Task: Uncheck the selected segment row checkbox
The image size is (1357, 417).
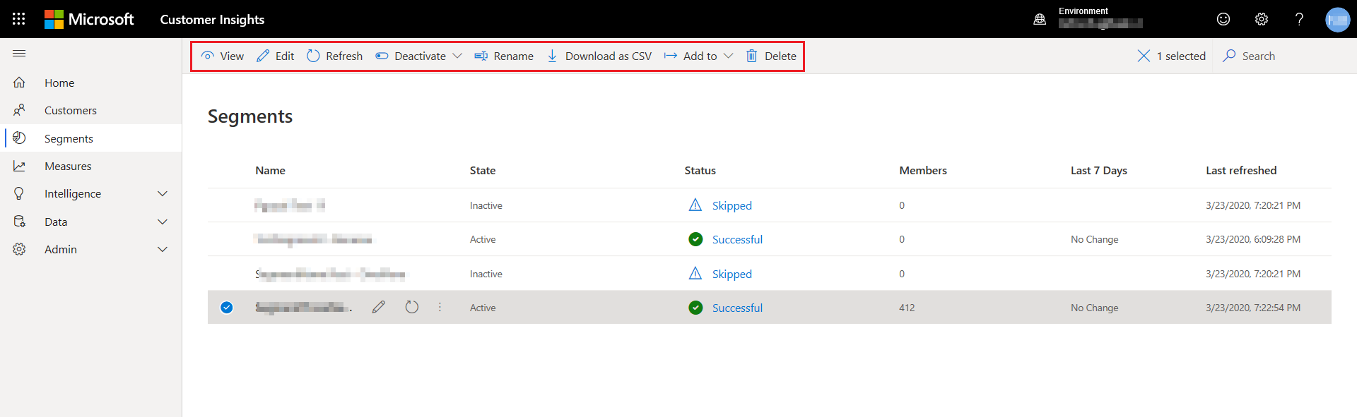Action: 227,307
